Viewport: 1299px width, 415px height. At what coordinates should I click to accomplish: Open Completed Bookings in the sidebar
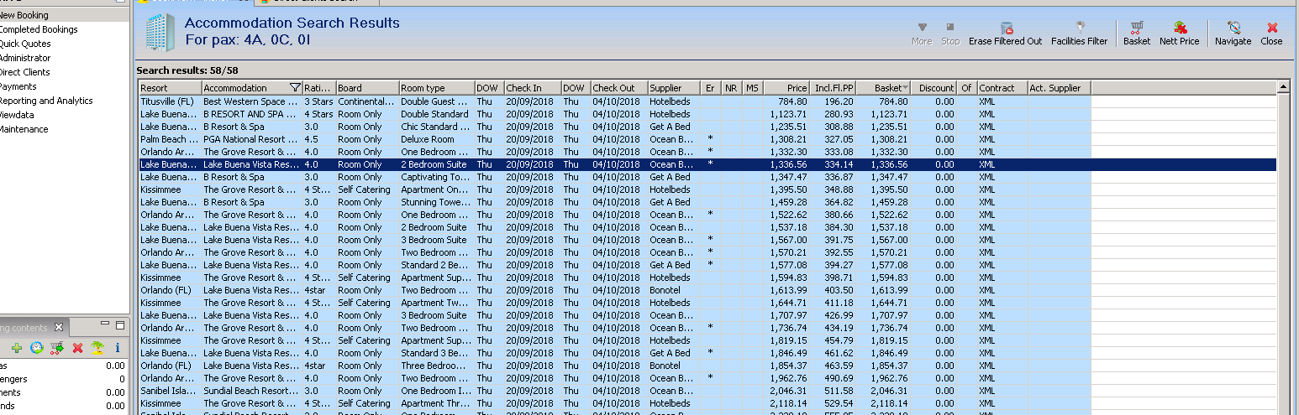[x=38, y=29]
